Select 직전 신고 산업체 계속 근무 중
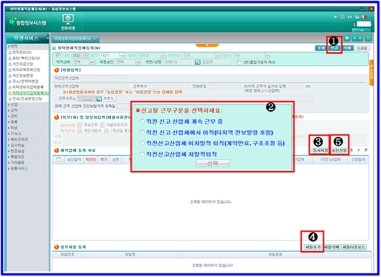381x277 pixels. tap(142, 121)
